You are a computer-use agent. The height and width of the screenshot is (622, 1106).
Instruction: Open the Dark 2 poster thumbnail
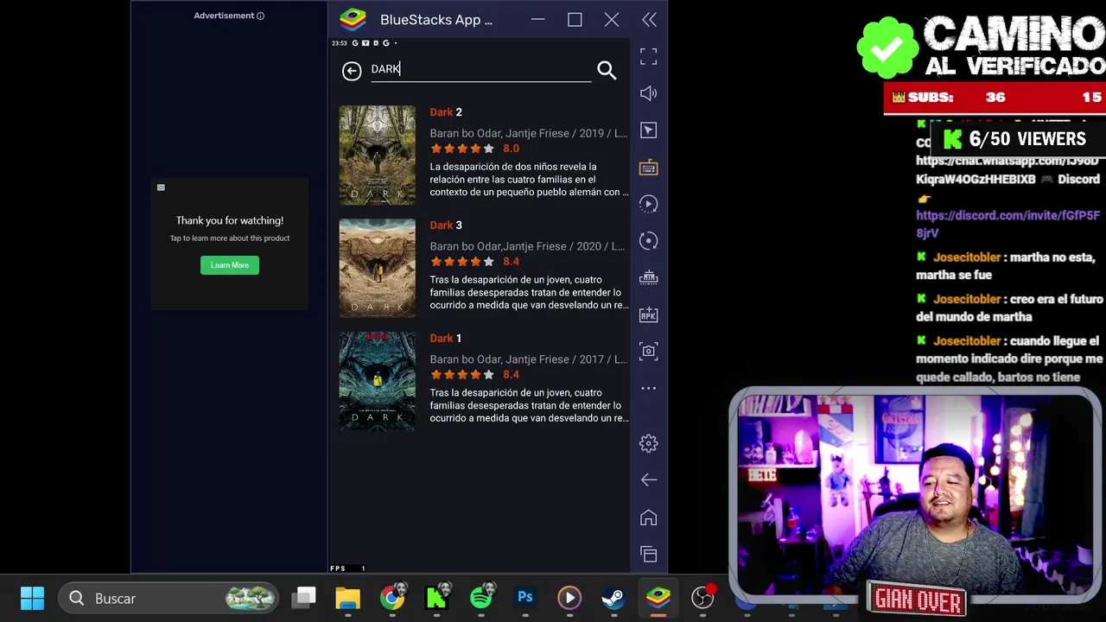click(x=377, y=155)
